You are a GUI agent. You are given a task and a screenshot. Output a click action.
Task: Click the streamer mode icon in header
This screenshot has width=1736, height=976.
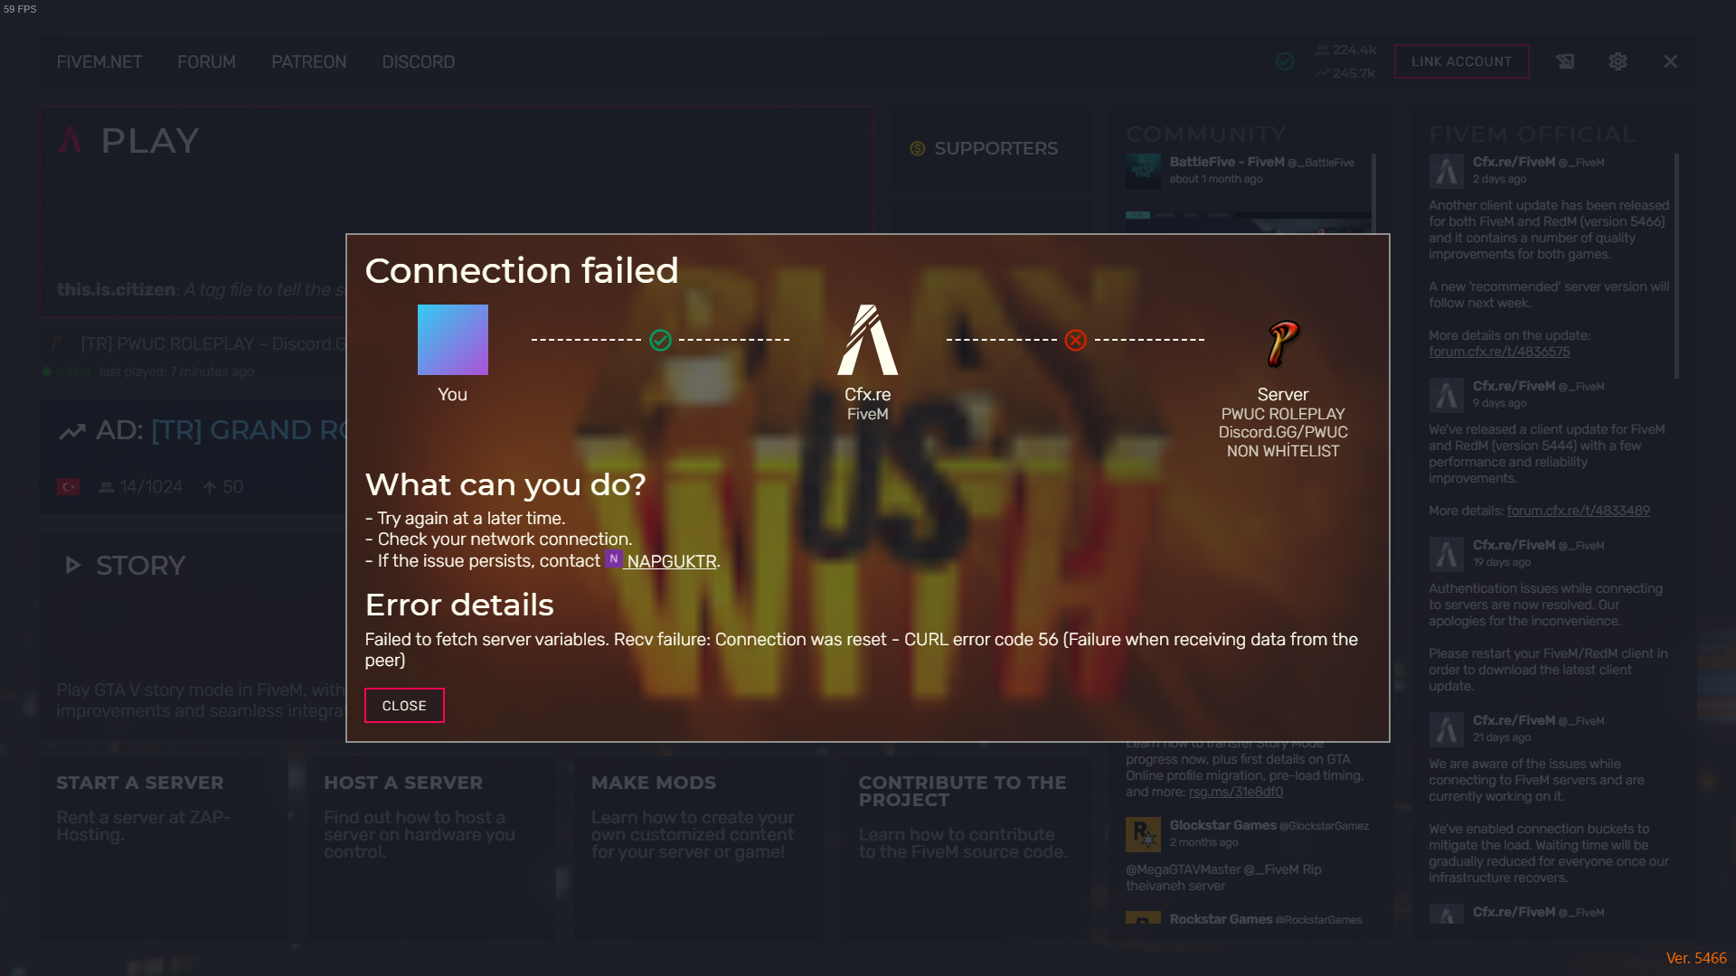(1565, 61)
